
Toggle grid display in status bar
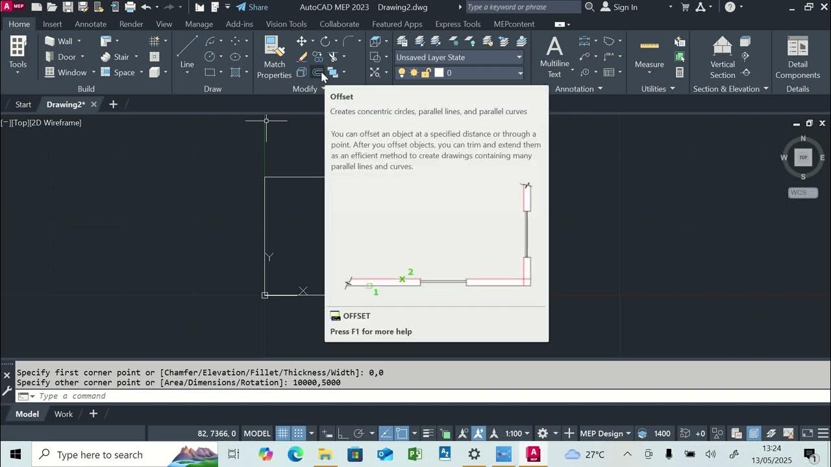pos(283,433)
